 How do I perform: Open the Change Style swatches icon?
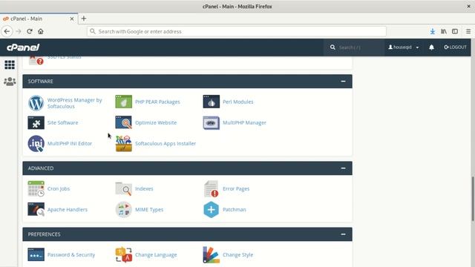coord(211,254)
